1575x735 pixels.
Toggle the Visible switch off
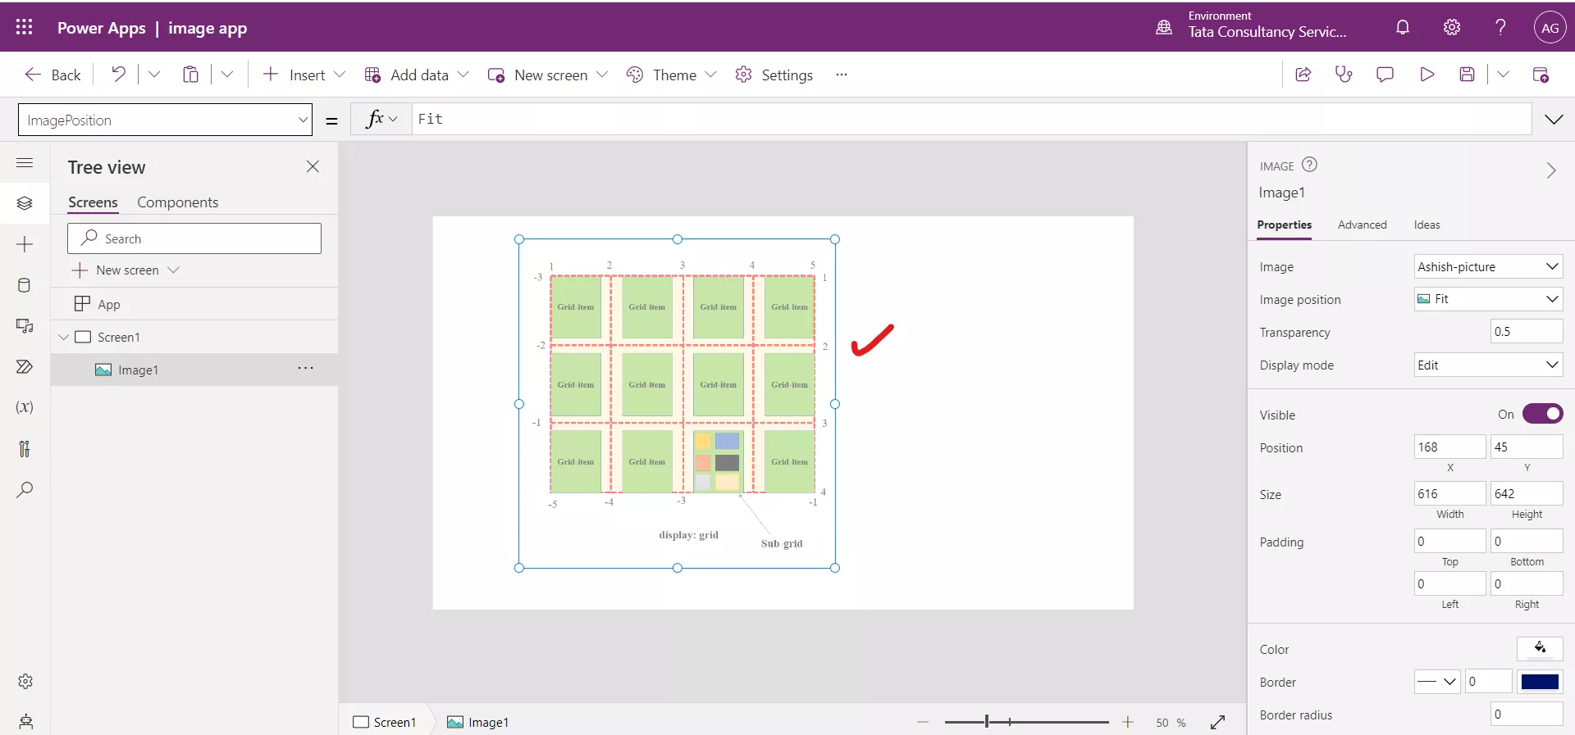tap(1543, 414)
